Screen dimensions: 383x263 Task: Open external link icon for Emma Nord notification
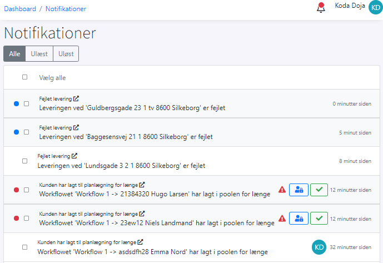click(140, 242)
